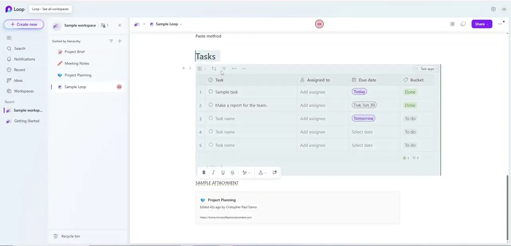Screen dimensions: 511x246
Task: Collapse the left navigation pane icon
Action: (9, 38)
